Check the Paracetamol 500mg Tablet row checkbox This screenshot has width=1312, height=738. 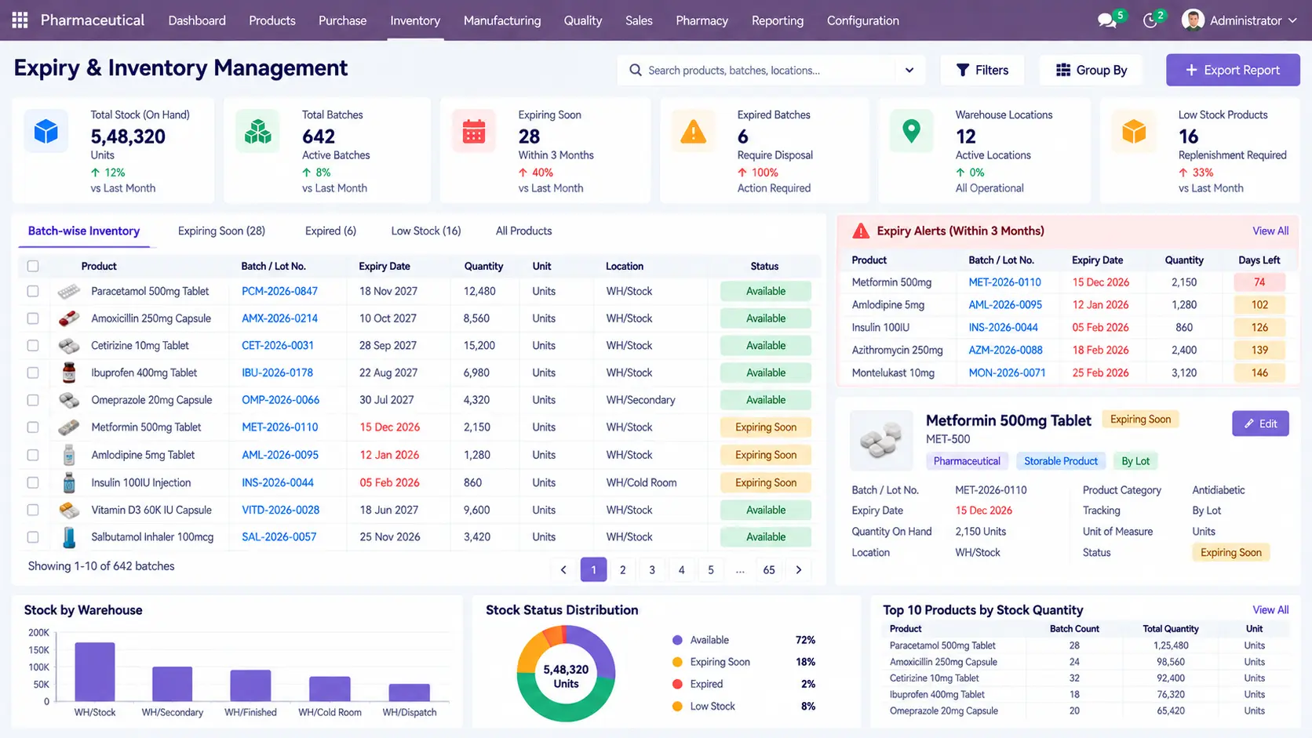(33, 291)
